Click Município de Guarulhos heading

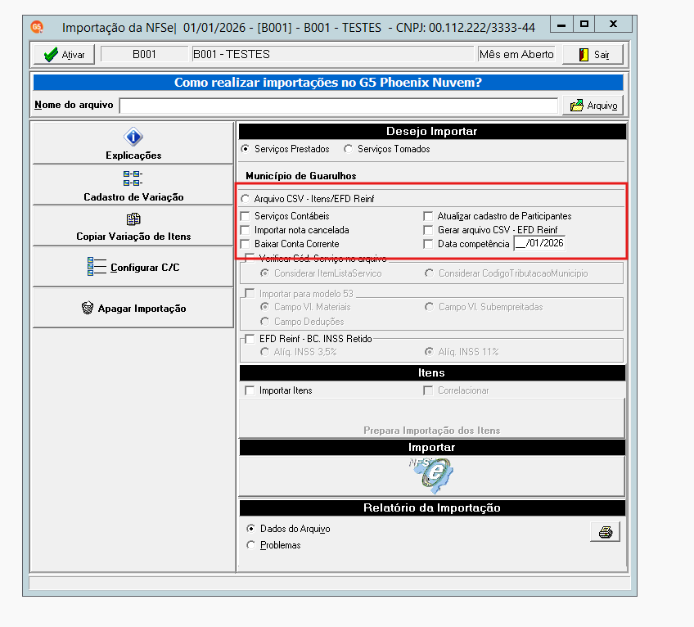(301, 176)
